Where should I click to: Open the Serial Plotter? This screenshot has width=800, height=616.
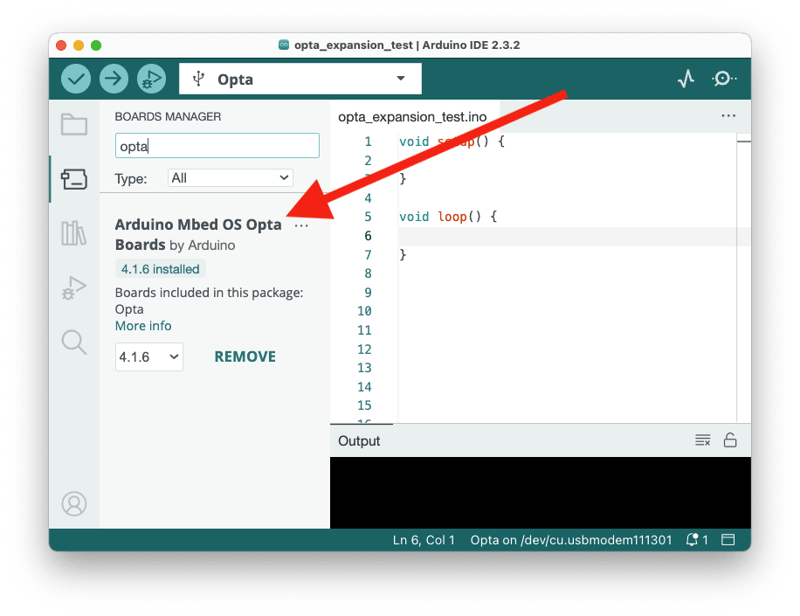pyautogui.click(x=686, y=79)
